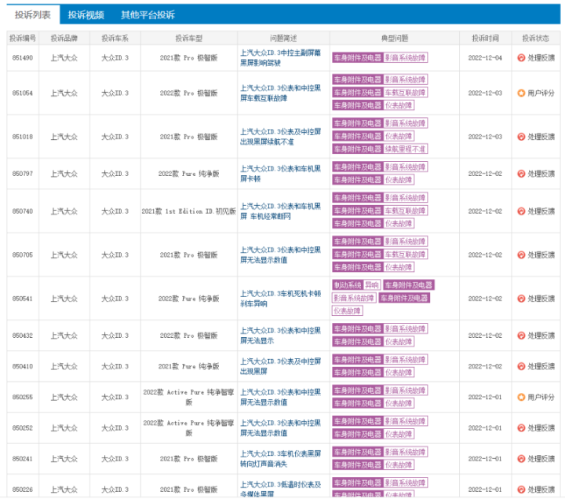This screenshot has width=565, height=499.
Task: Click the 处理反馈 status icon for complaint 850252
Action: coord(521,428)
